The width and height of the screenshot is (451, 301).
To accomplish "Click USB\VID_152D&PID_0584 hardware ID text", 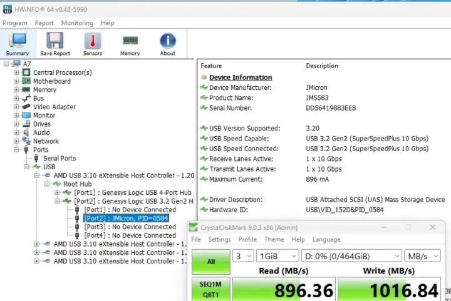I will [345, 210].
